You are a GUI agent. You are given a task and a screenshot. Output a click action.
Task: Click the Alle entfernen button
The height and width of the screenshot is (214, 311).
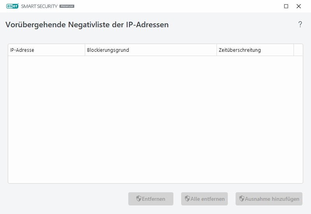click(x=204, y=199)
